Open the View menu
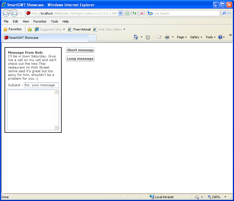The height and width of the screenshot is (201, 234). click(x=26, y=21)
